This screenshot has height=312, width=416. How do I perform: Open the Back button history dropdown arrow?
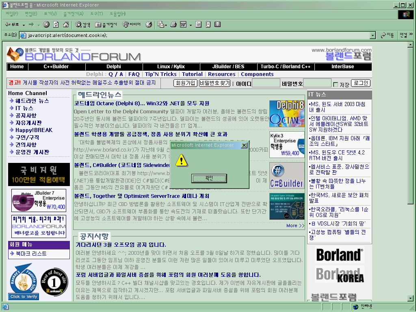pos(24,25)
